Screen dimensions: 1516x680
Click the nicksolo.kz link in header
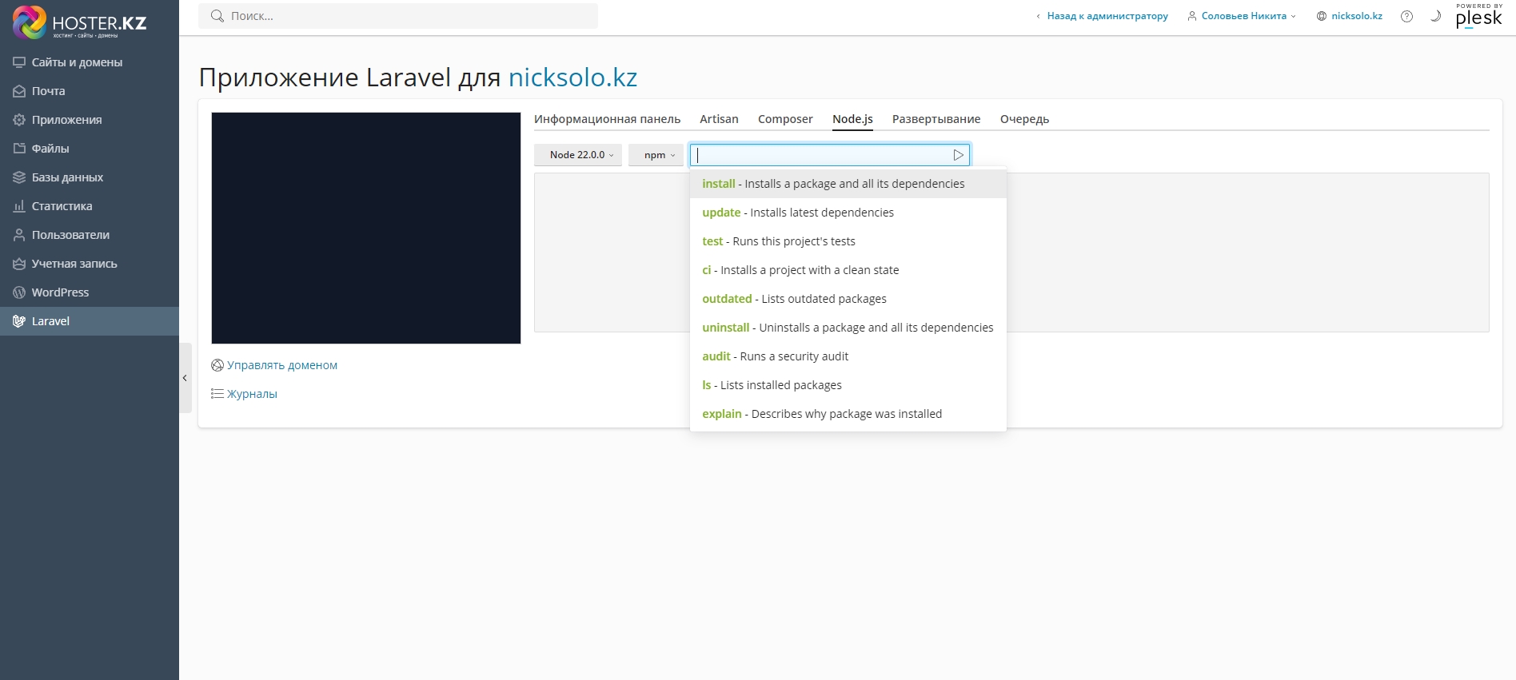click(1356, 16)
